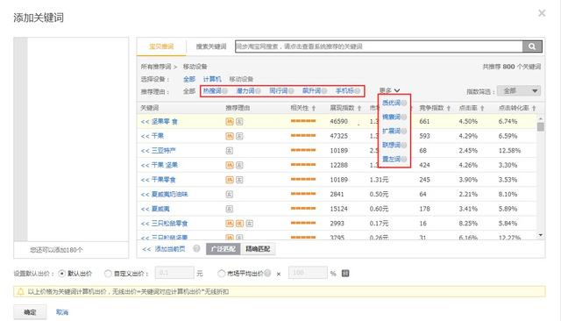Click the magnifier search button

coord(532,46)
